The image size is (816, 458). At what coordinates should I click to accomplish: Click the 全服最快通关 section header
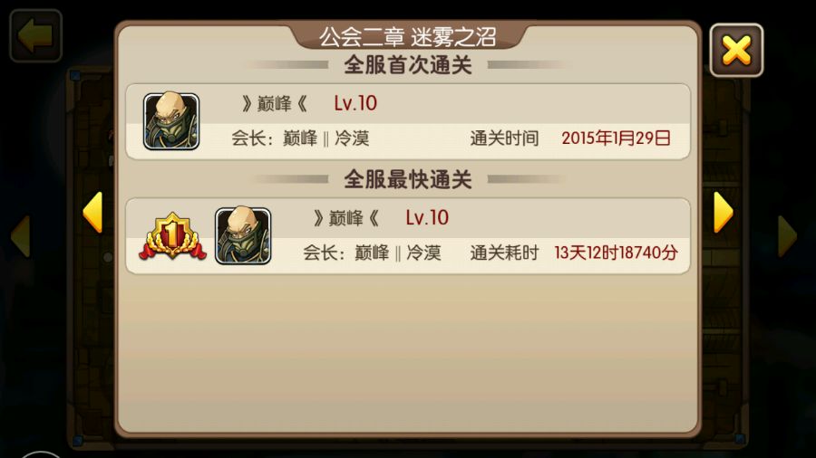[x=408, y=179]
